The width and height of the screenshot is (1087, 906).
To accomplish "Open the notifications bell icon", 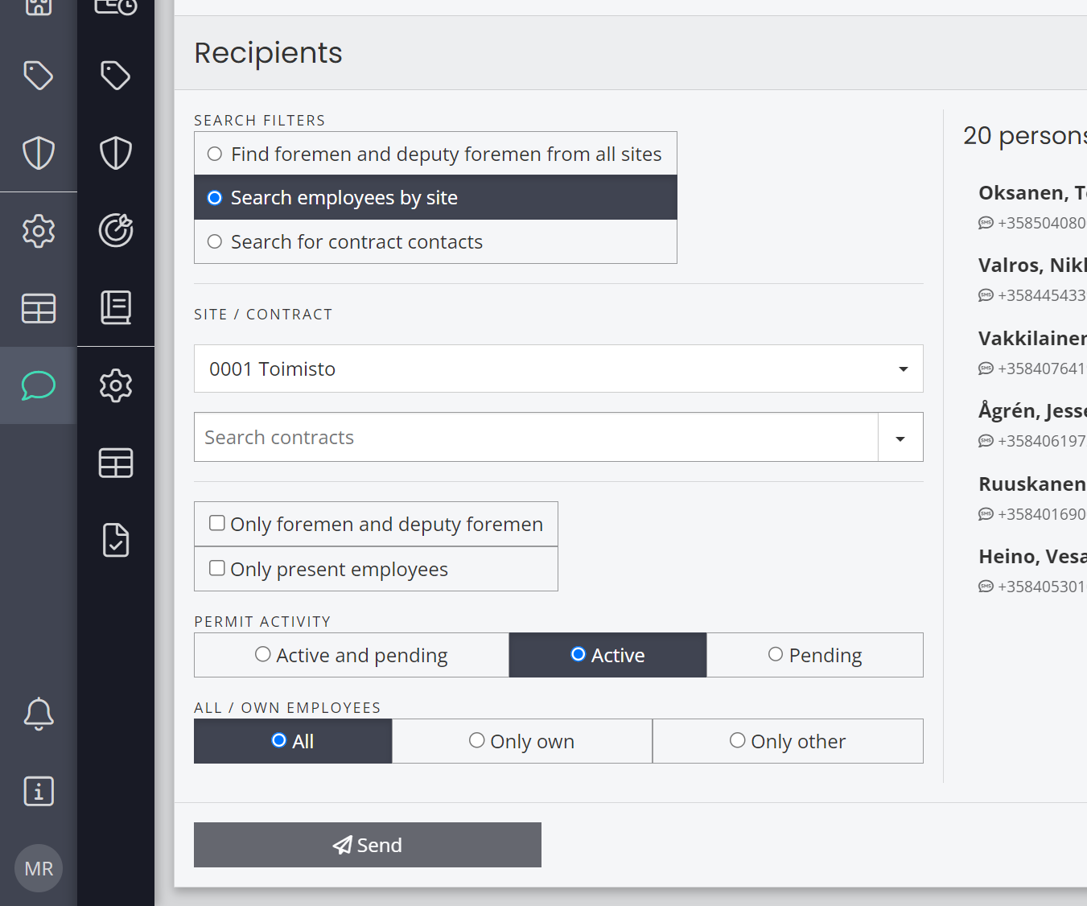I will [39, 714].
